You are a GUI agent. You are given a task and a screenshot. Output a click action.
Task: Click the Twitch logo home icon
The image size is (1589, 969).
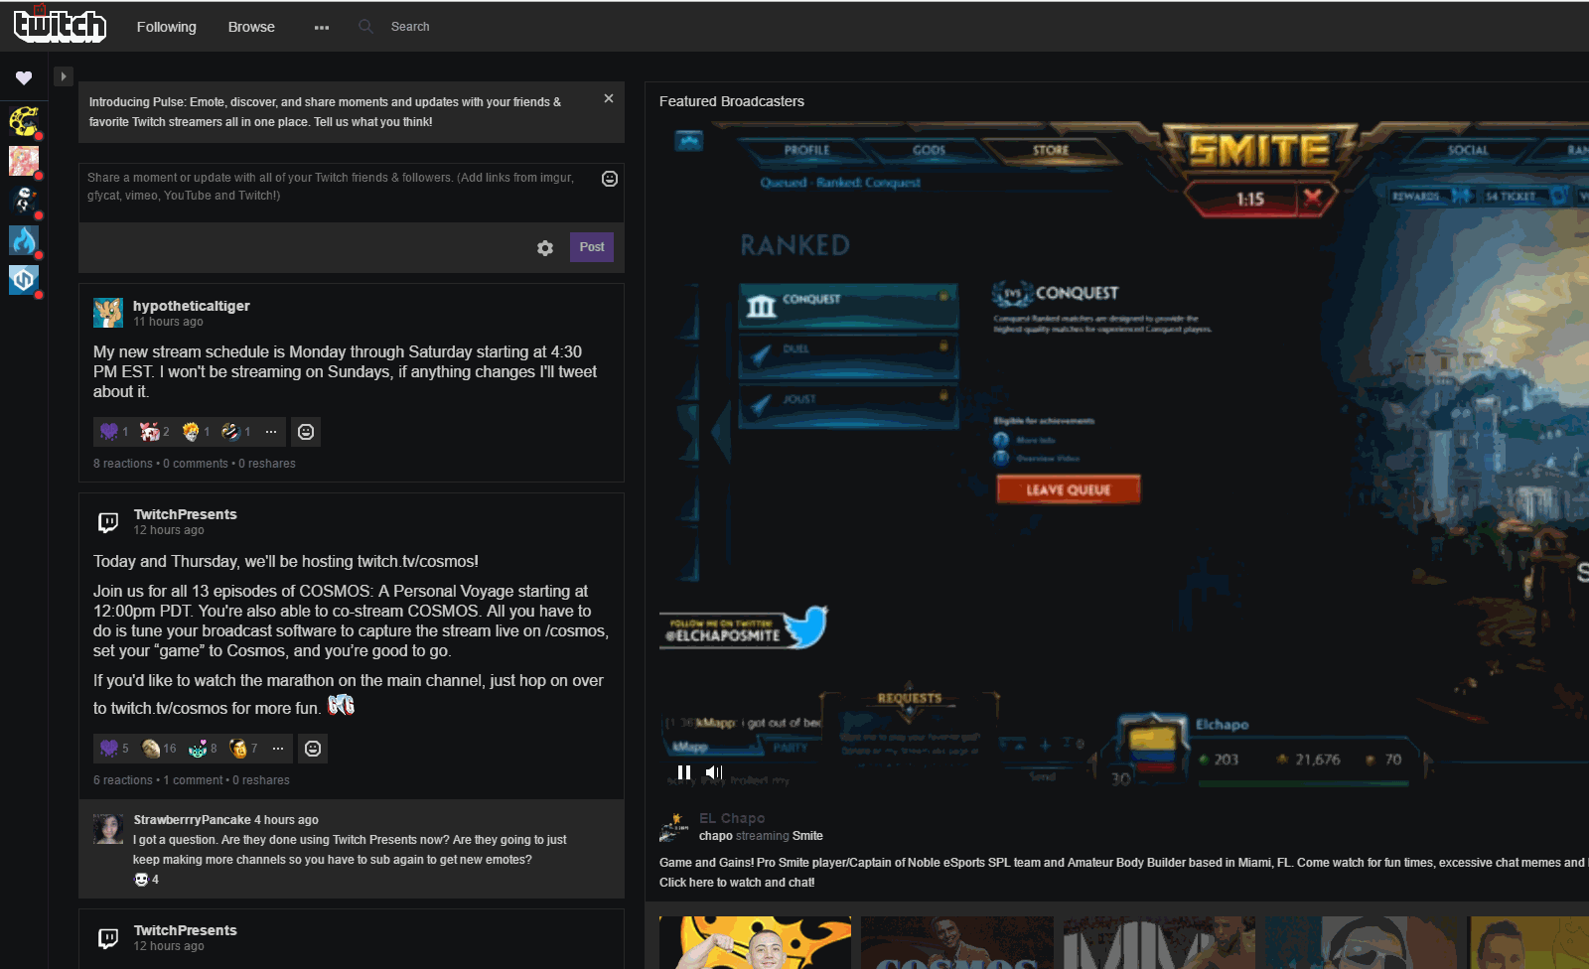pyautogui.click(x=60, y=26)
